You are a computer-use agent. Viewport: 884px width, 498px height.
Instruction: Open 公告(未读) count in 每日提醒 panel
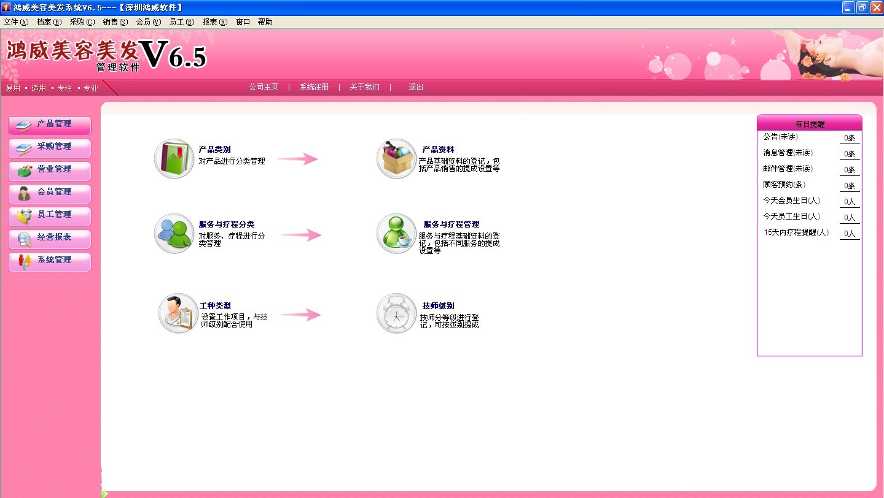tap(850, 138)
